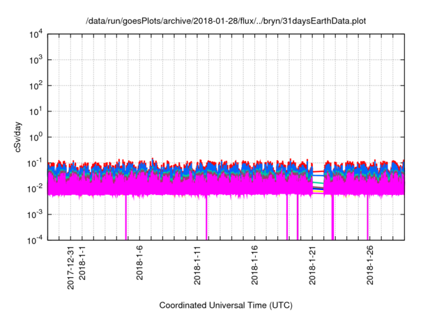446x312 pixels.
Task: Click the 10^-2 y-axis tick label
Action: (36, 189)
